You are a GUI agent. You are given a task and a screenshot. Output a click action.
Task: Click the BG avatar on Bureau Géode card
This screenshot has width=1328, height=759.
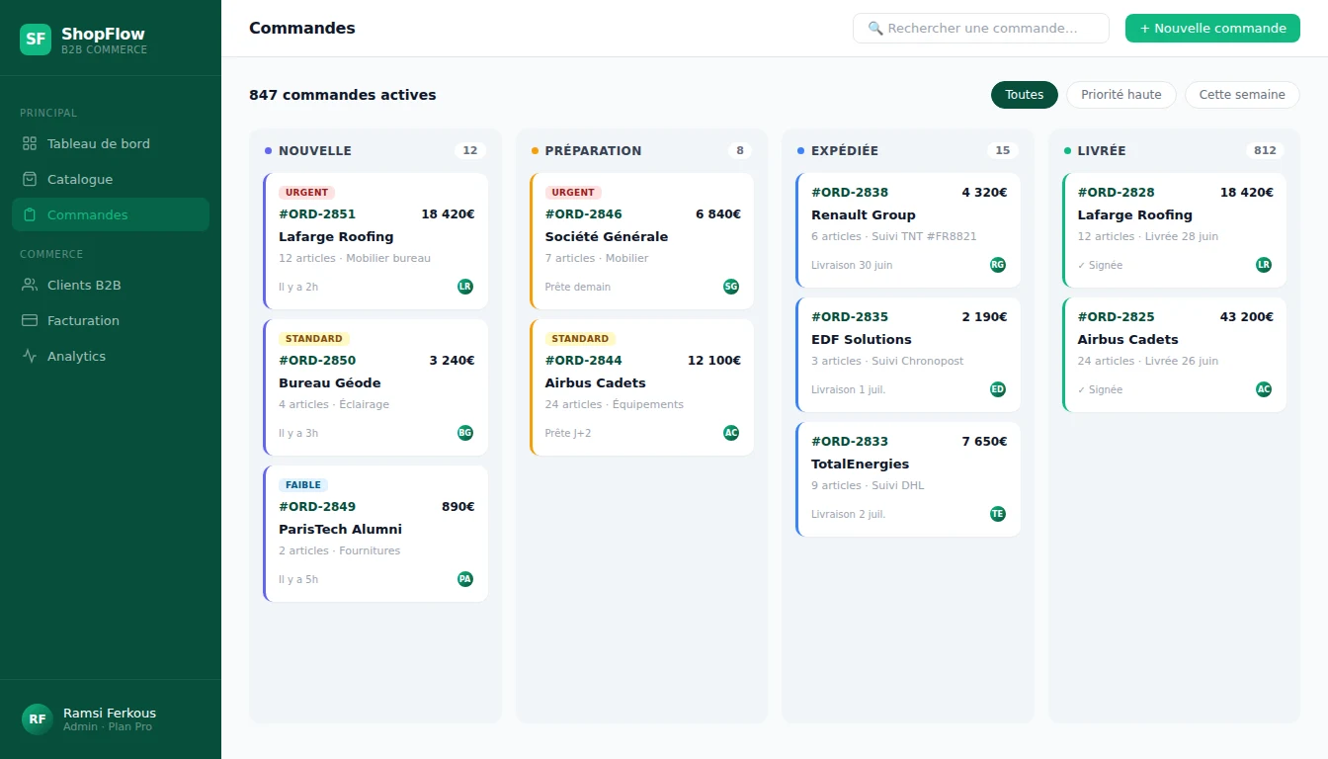tap(465, 433)
